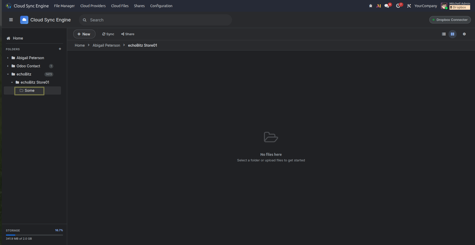The image size is (475, 245).
Task: Click the Cloud Sync Engine app title
Action: tap(51, 20)
